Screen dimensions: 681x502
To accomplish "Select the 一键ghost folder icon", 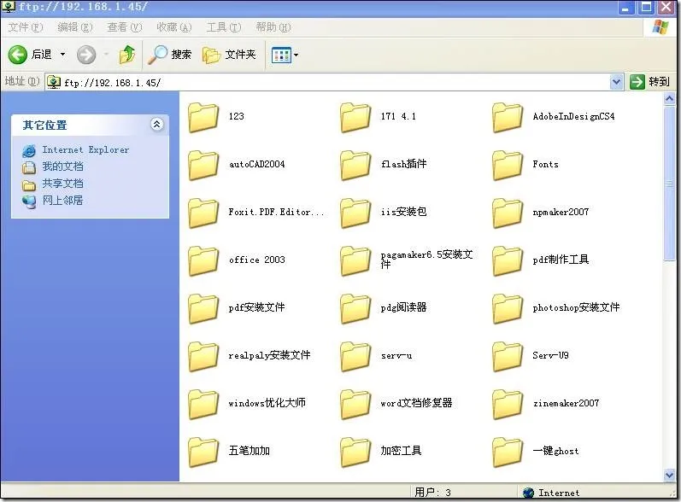I will point(508,452).
